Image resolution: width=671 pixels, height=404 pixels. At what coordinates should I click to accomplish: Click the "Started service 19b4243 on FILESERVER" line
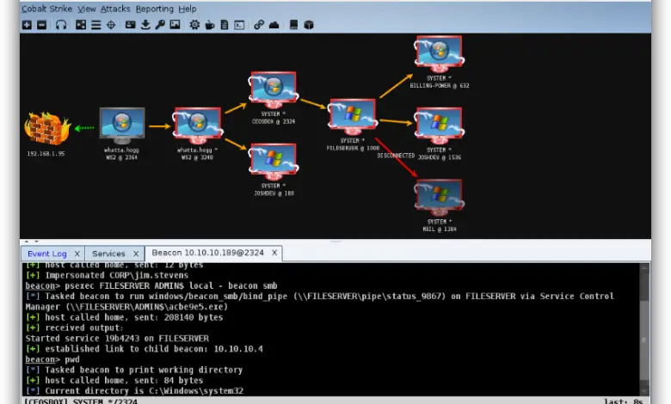[x=117, y=338]
